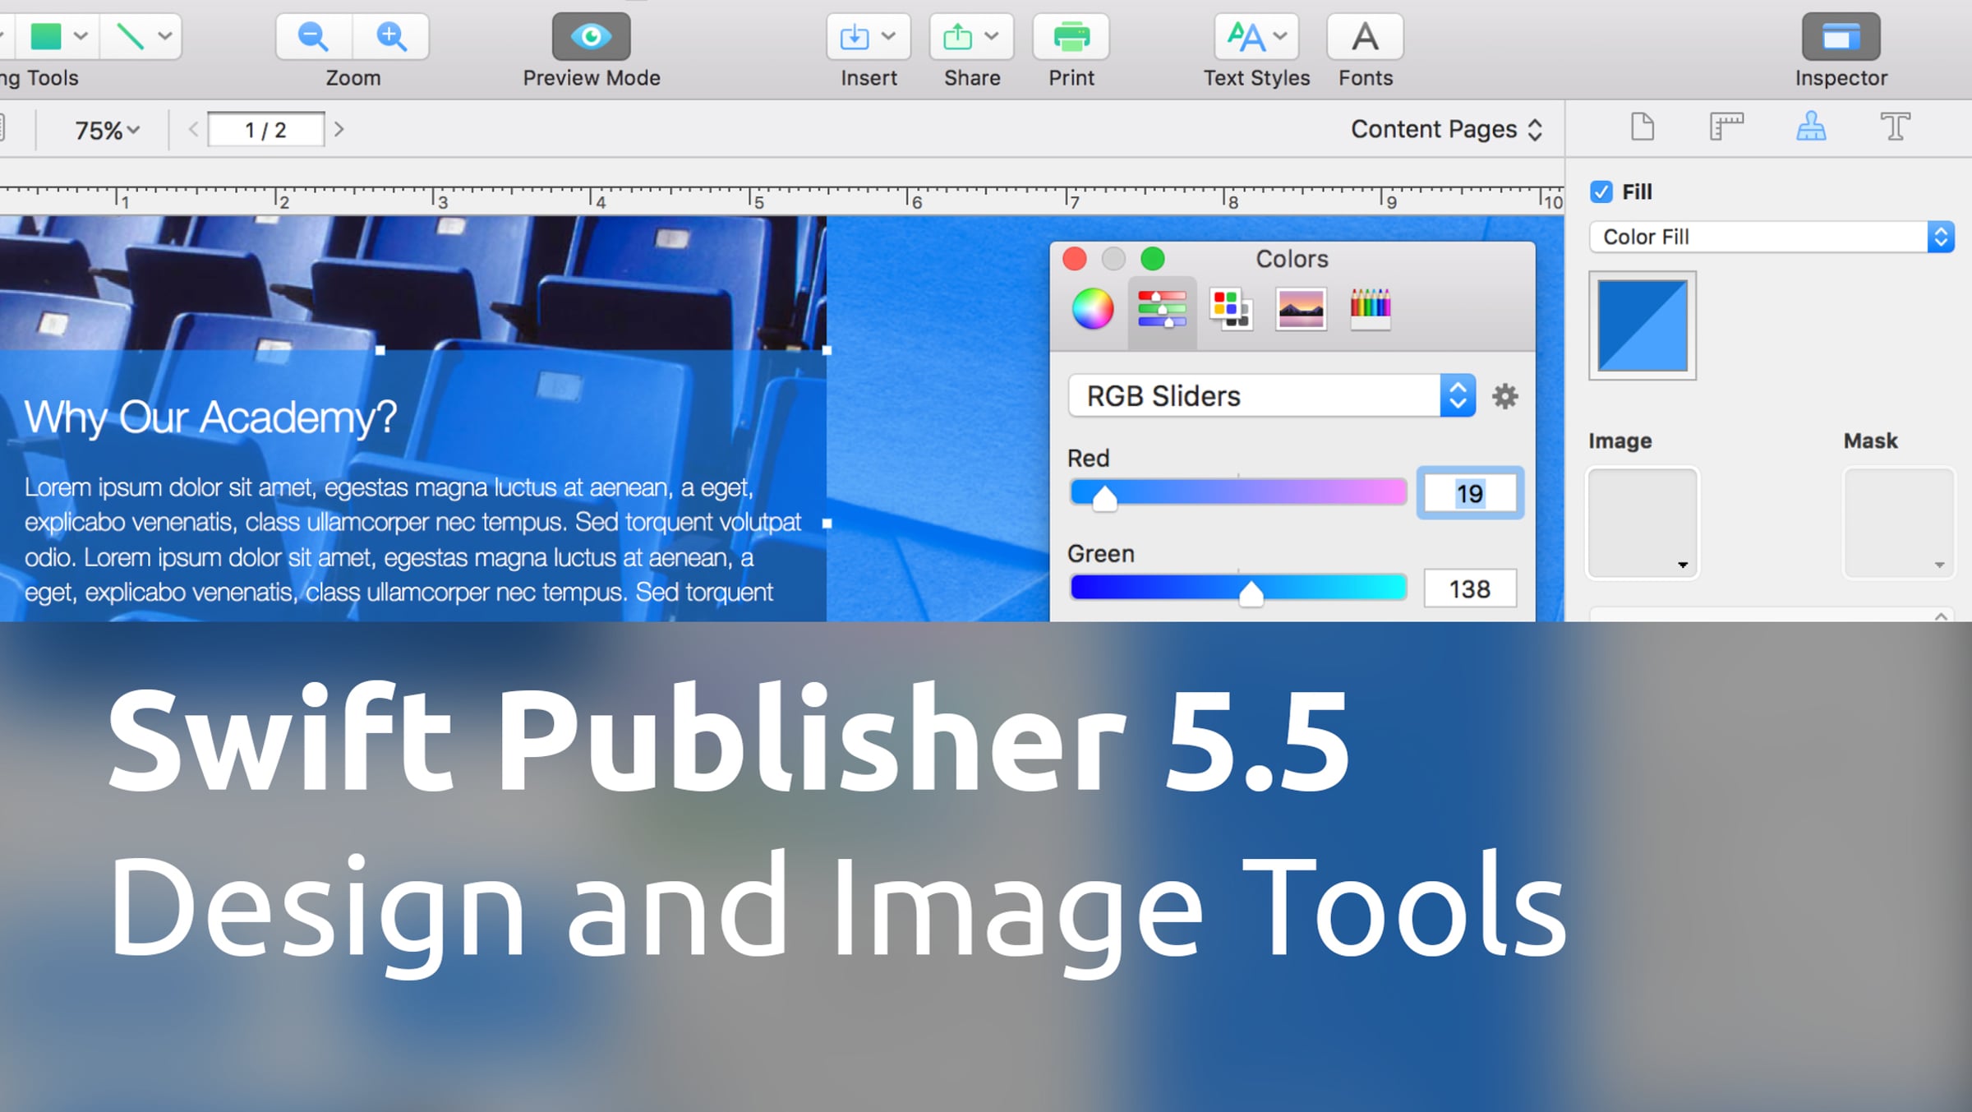The height and width of the screenshot is (1112, 1972).
Task: Click the color picker gear icon
Action: coord(1504,397)
